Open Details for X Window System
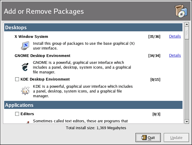The image size is (192, 145). click(x=175, y=36)
